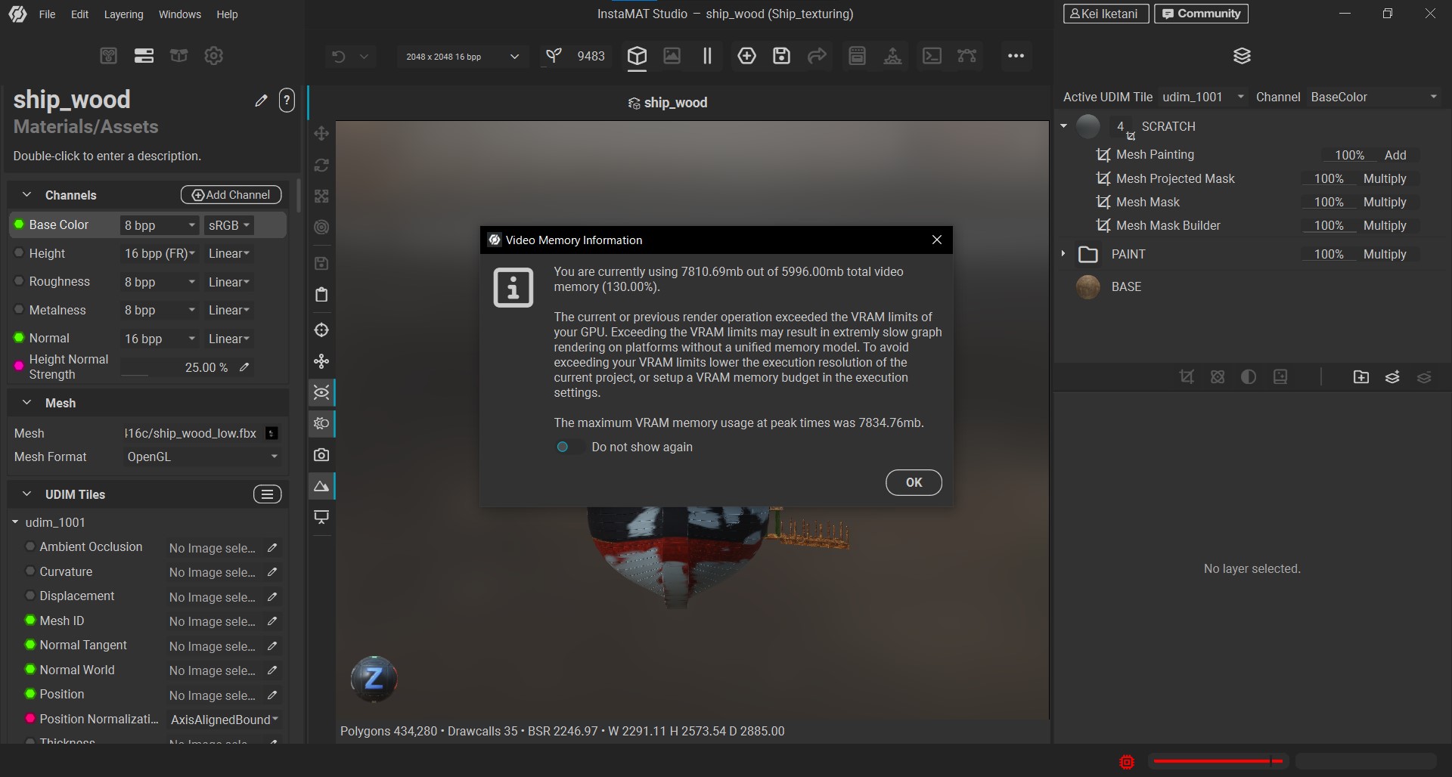The height and width of the screenshot is (777, 1452).
Task: Enable the Metalness channel
Action: (x=19, y=310)
